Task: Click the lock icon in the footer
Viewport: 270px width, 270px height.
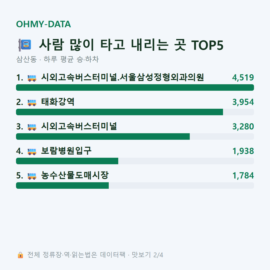Action: (20, 255)
